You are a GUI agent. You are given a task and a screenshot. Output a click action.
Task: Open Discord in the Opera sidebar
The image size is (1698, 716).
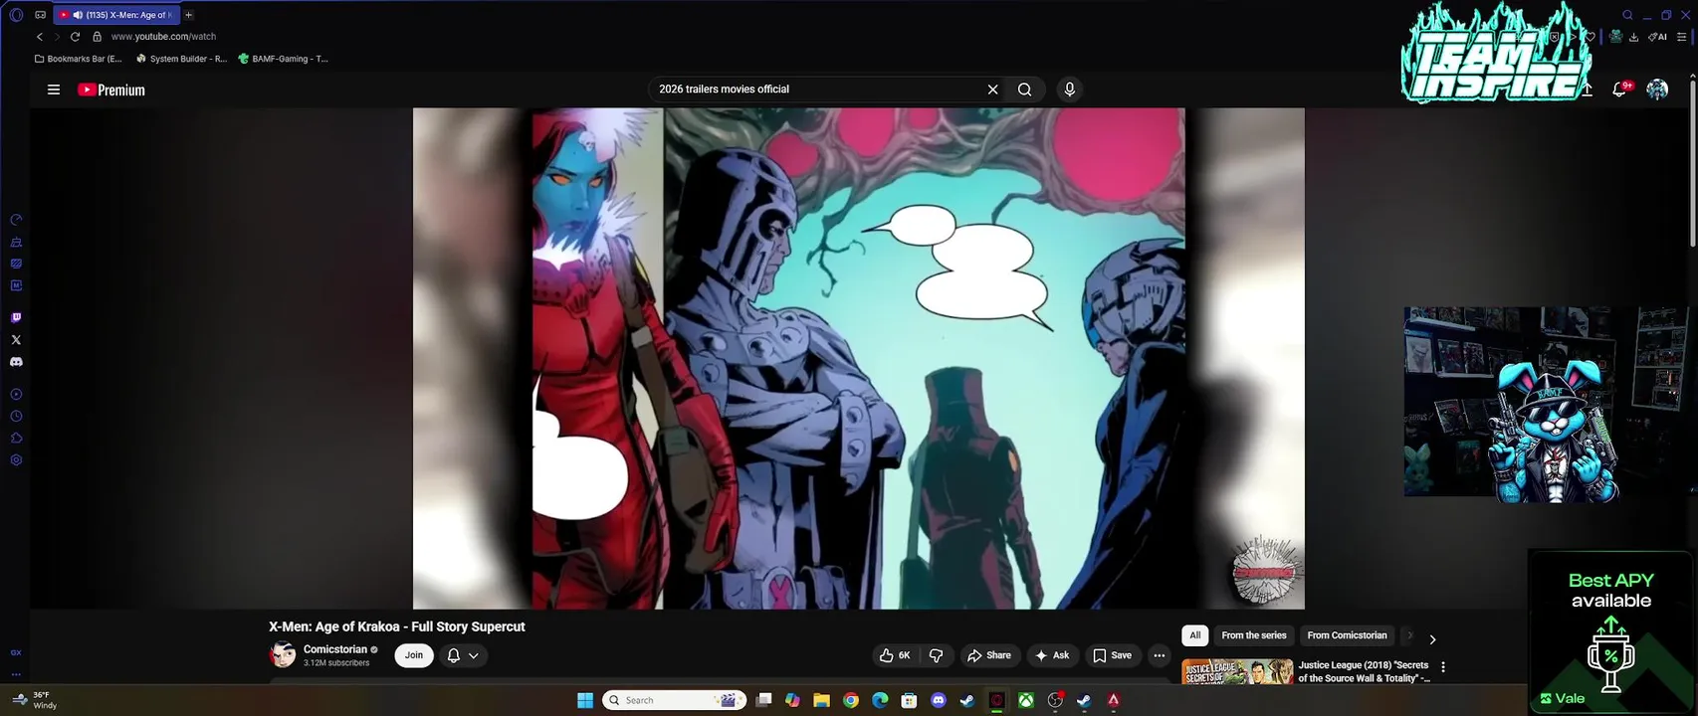[x=16, y=362]
